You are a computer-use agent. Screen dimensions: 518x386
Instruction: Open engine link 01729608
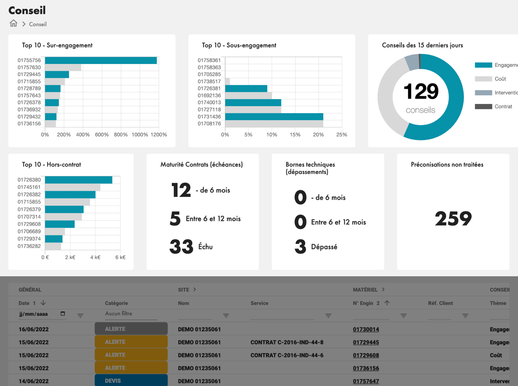[366, 355]
